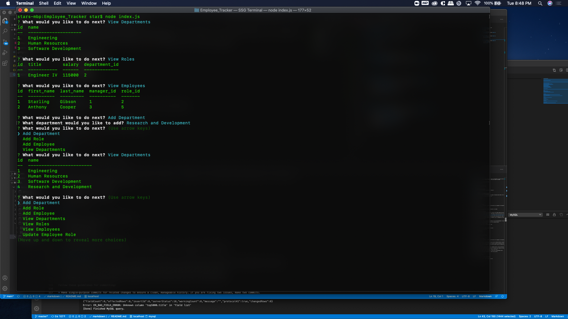
Task: Toggle the output scroll lock icon
Action: (554, 215)
